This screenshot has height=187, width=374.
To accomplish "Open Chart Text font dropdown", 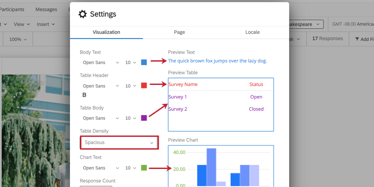I will click(x=101, y=168).
